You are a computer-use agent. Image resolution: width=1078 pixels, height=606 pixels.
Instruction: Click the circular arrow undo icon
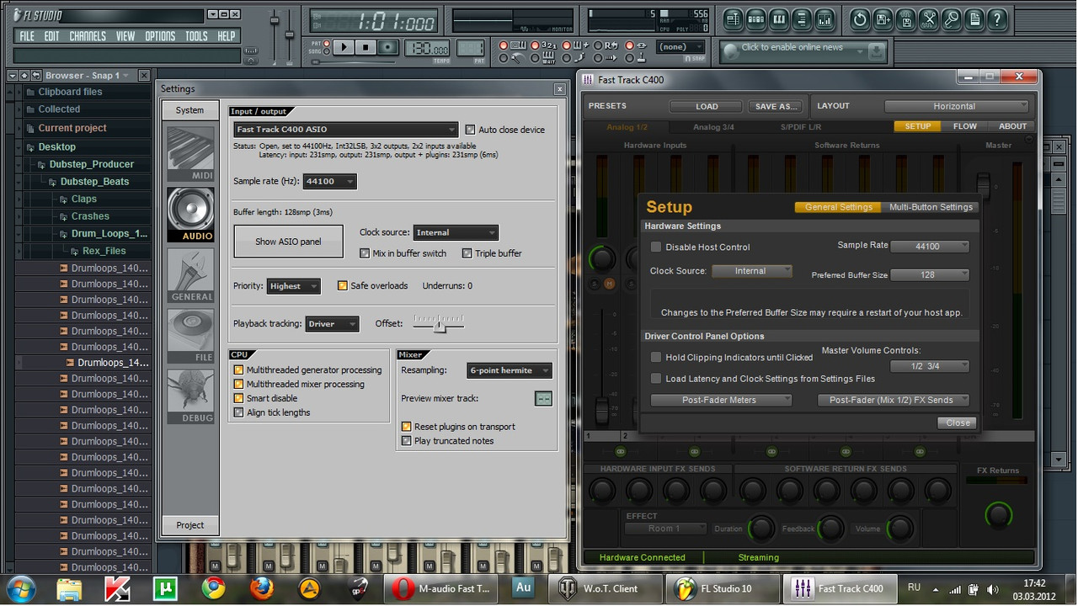point(860,19)
